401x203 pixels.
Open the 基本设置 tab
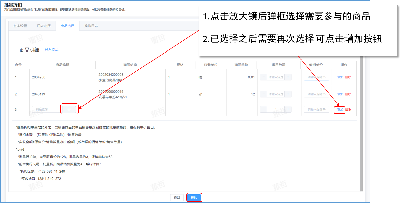(x=20, y=26)
